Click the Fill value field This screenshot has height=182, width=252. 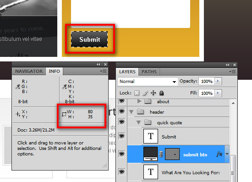[207, 93]
